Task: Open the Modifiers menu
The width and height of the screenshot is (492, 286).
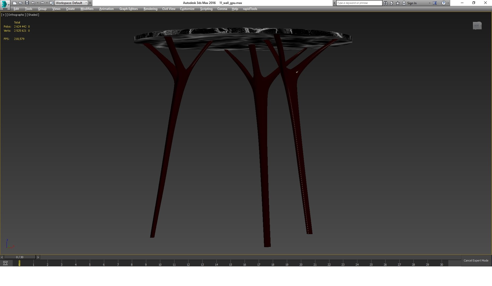Action: click(x=87, y=9)
